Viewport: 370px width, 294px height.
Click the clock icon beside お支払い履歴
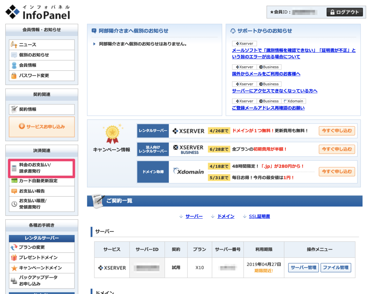coord(14,204)
